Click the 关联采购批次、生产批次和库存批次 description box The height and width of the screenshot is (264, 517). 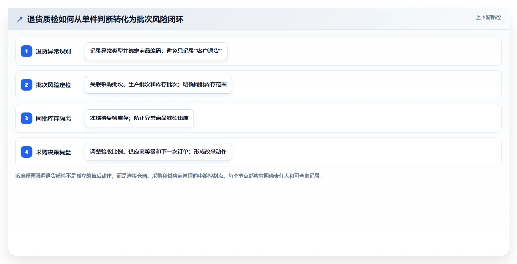click(x=158, y=85)
